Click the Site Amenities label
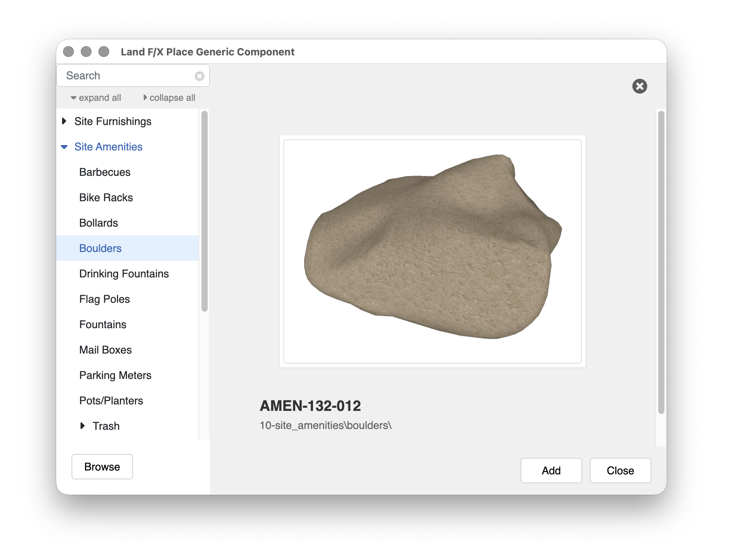The width and height of the screenshot is (729, 544). [108, 147]
